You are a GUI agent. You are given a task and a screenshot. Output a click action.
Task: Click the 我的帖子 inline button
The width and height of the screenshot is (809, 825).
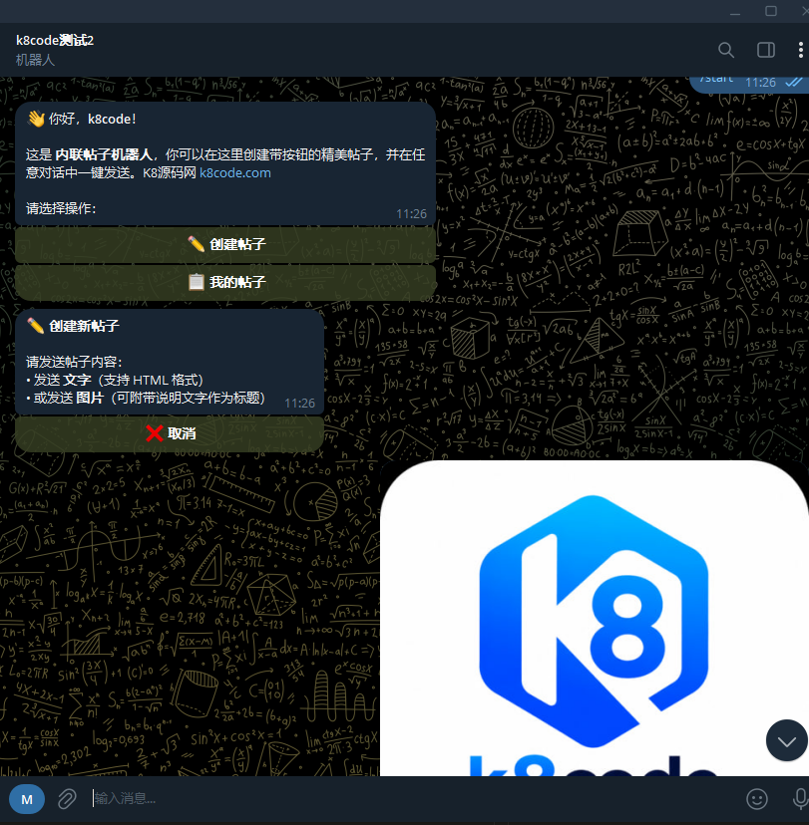coord(225,283)
